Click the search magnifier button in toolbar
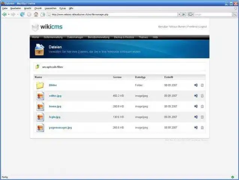 pos(235,15)
